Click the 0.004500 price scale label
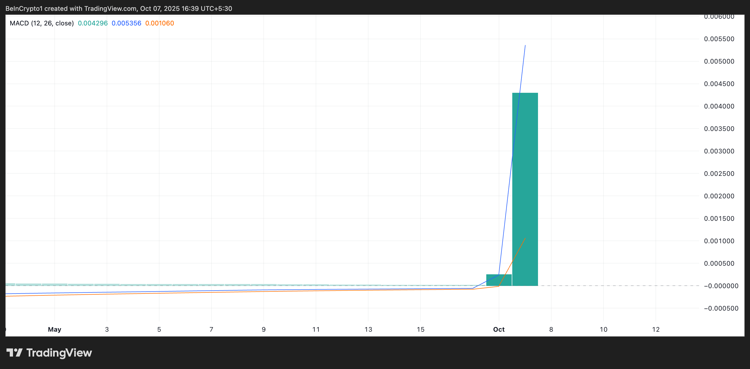The image size is (750, 369). (x=719, y=84)
